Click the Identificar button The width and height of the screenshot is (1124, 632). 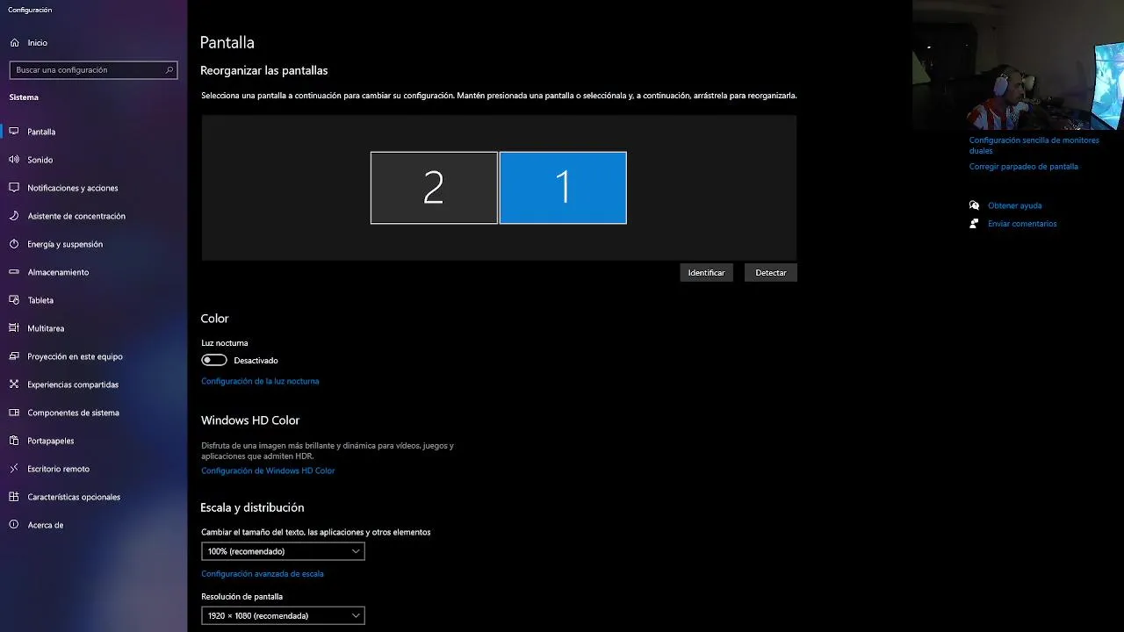[706, 273]
